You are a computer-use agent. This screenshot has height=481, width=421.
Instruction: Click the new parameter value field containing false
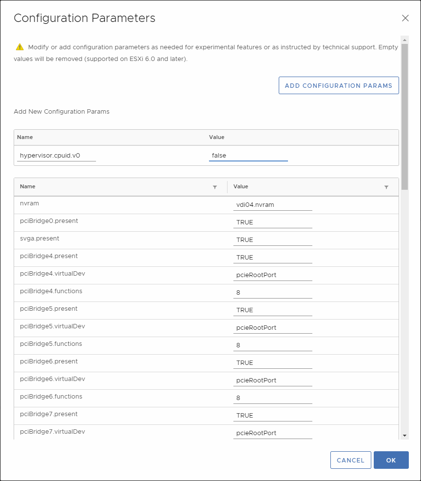click(248, 156)
